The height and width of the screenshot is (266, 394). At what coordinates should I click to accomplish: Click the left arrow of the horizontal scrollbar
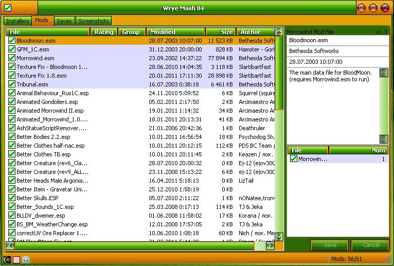10,245
